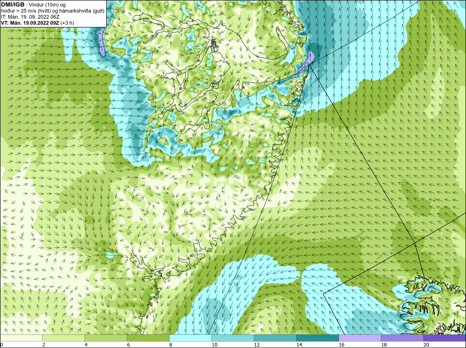Click the DMI/IGB title text
Screen dimensions: 466x348
tap(13, 5)
